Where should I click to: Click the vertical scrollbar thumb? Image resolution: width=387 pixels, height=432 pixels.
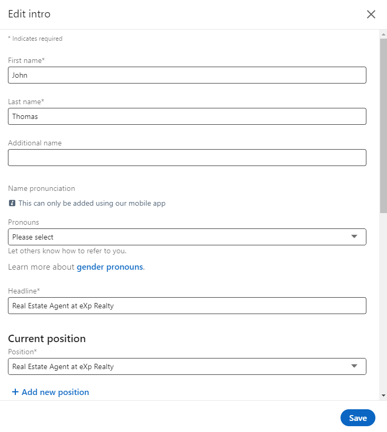click(x=383, y=124)
